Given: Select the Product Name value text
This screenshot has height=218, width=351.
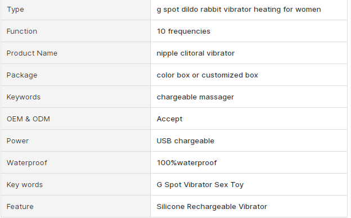Looking at the screenshot, I should (195, 53).
